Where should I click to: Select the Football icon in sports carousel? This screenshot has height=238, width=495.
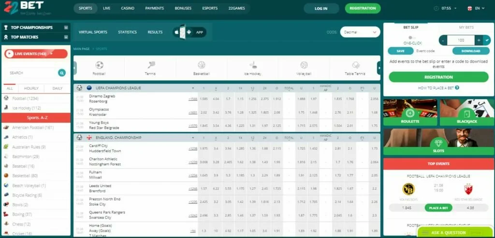[x=99, y=65]
